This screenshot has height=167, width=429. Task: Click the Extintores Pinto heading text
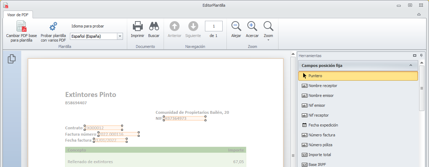[x=91, y=94]
